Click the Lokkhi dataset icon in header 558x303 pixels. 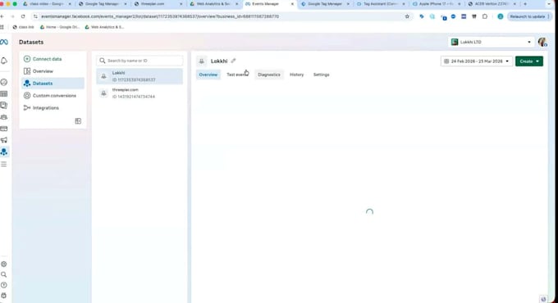click(x=201, y=61)
